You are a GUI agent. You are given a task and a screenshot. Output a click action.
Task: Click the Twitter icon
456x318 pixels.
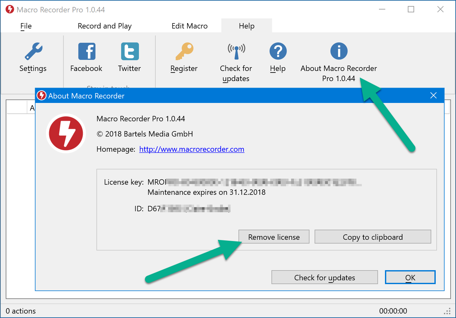(130, 51)
